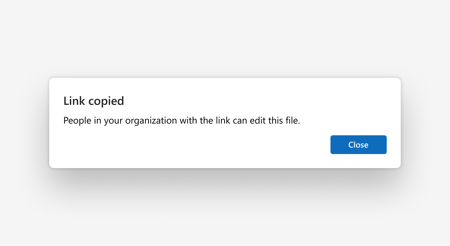Click the sharing permission message text

[x=182, y=121]
